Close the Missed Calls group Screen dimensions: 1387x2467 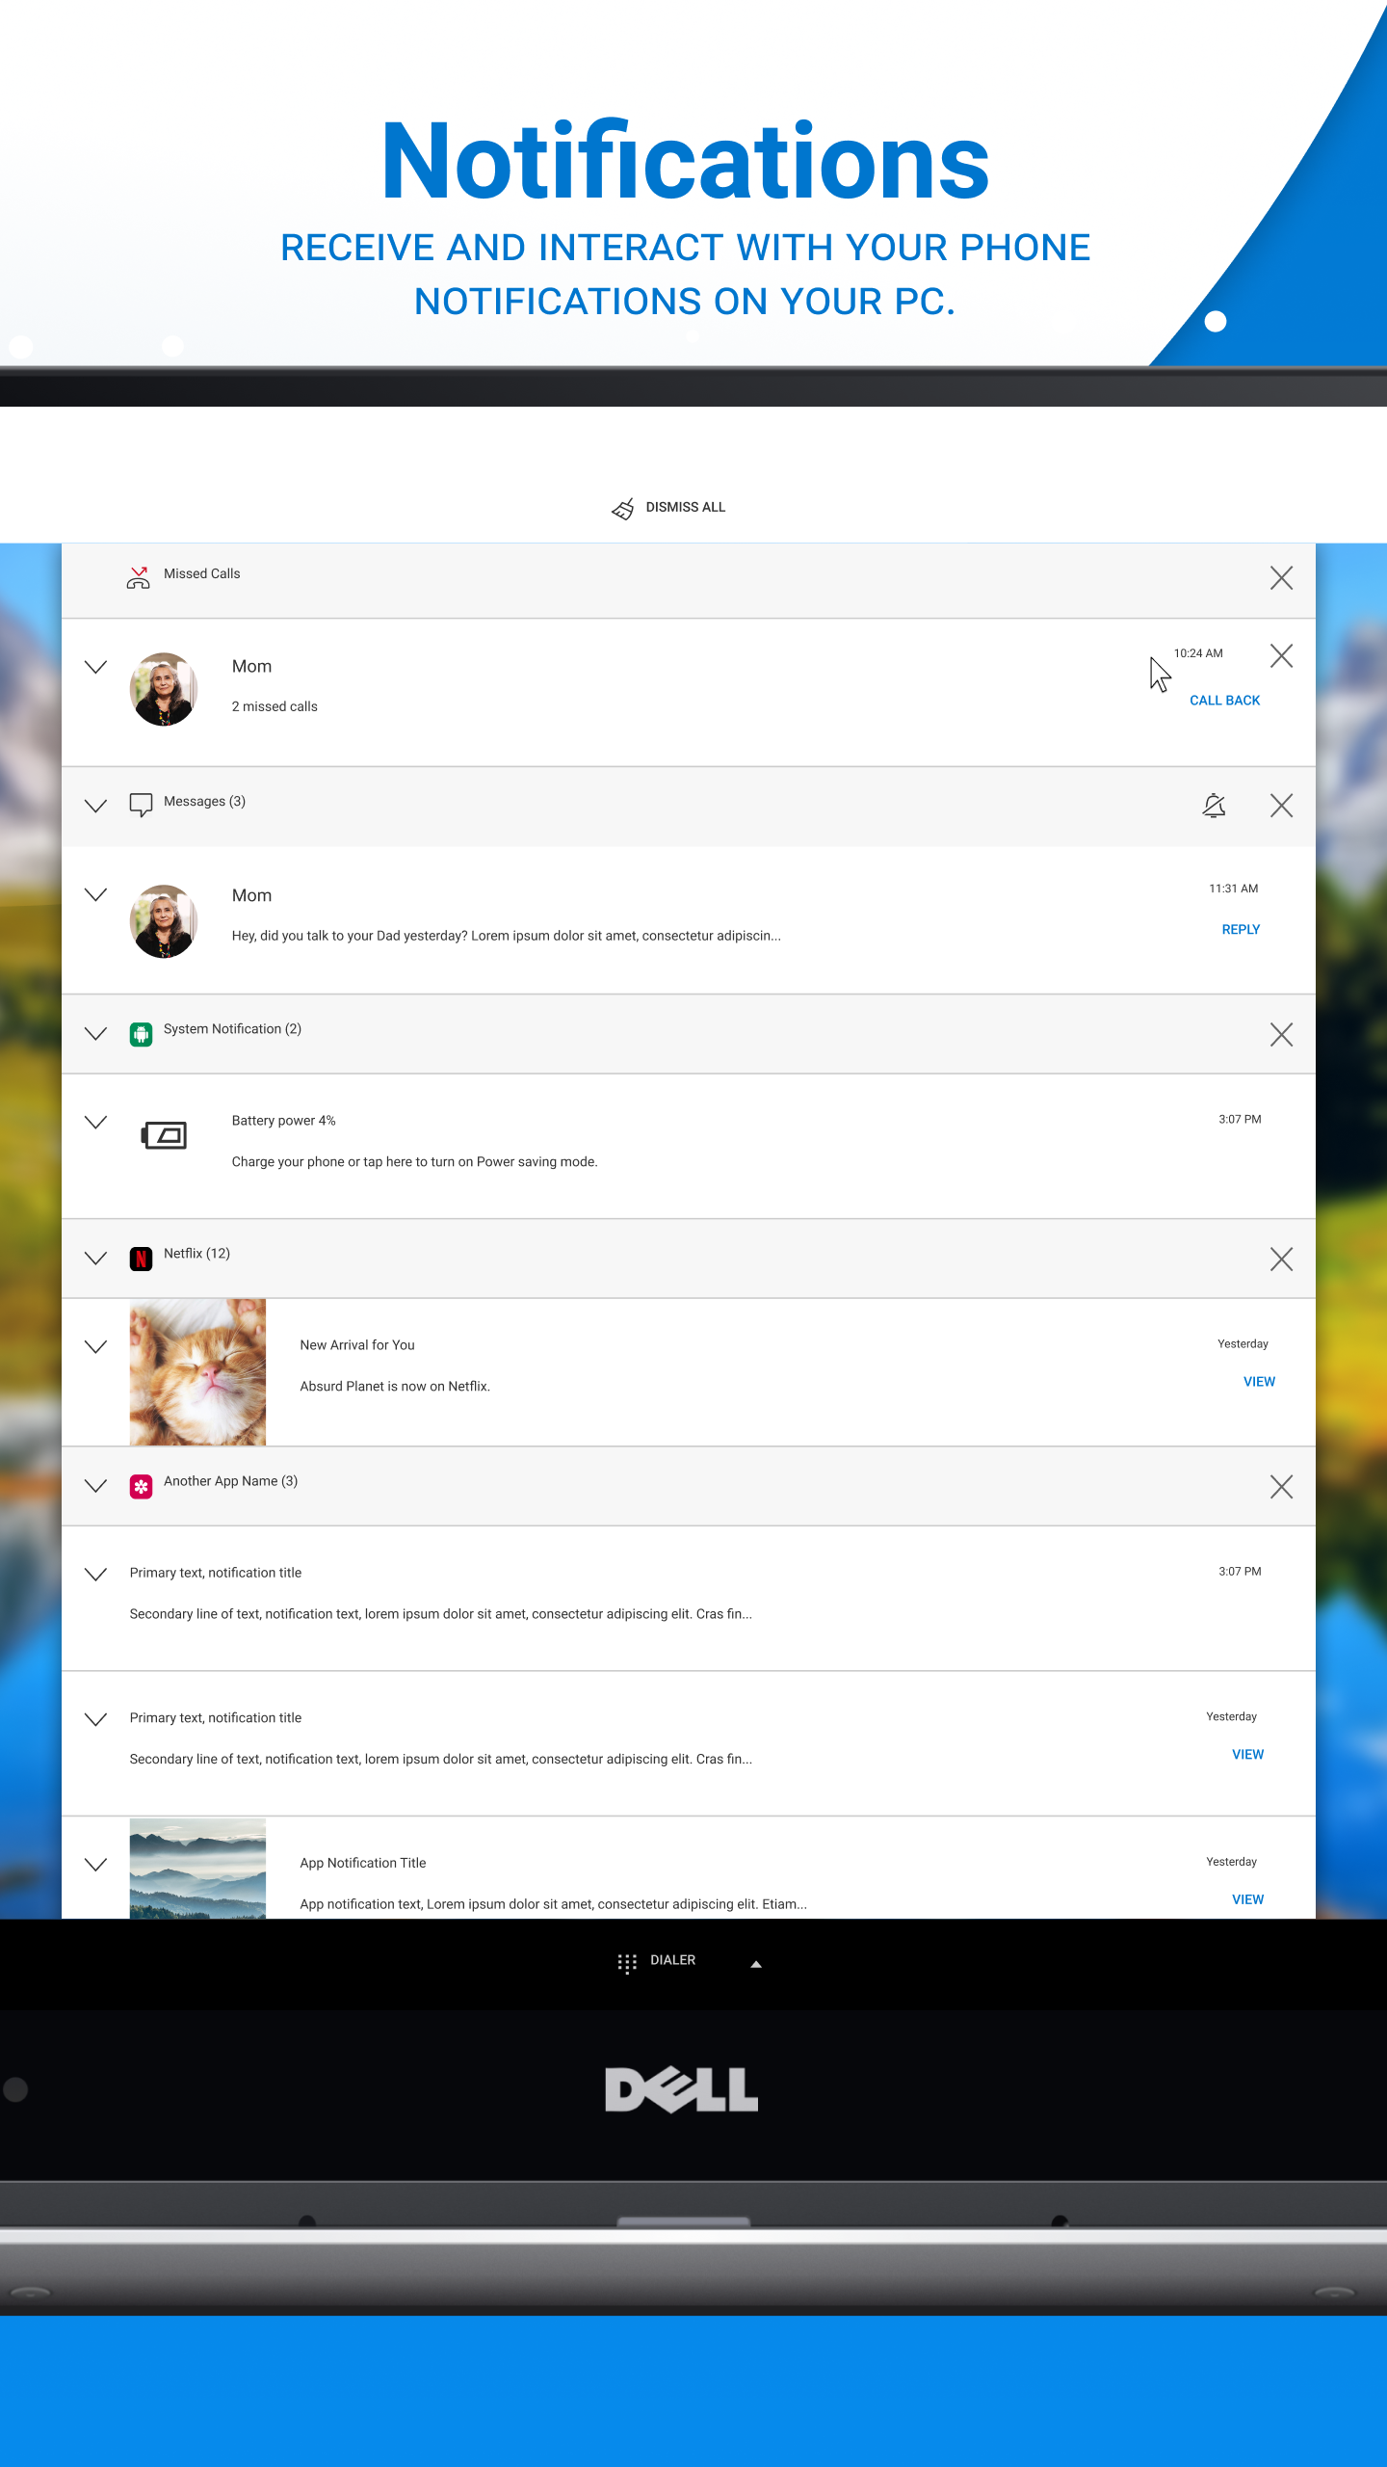point(1281,577)
